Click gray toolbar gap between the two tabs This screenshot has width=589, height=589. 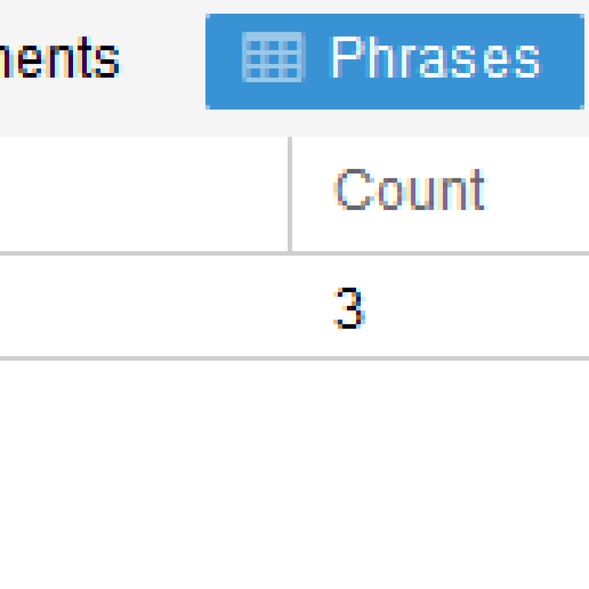(x=164, y=62)
